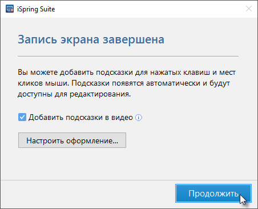Image resolution: width=258 pixels, height=209 pixels.
Task: Click the word 'Подсказки' in the description
Action: pos(90,83)
